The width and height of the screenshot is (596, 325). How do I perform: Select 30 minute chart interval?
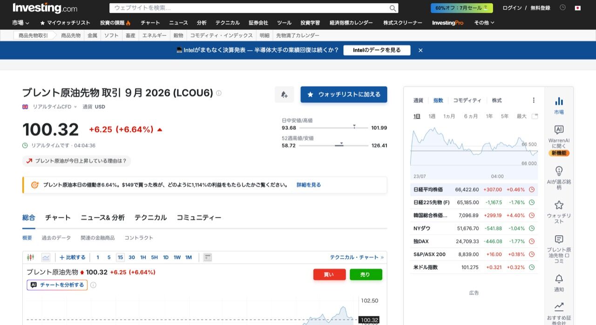tap(132, 257)
